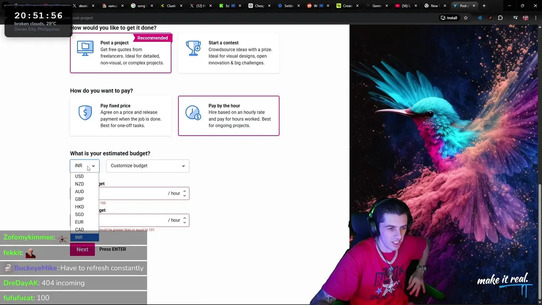Click the monitor icon on Post a project
The image size is (542, 305).
pos(85,48)
